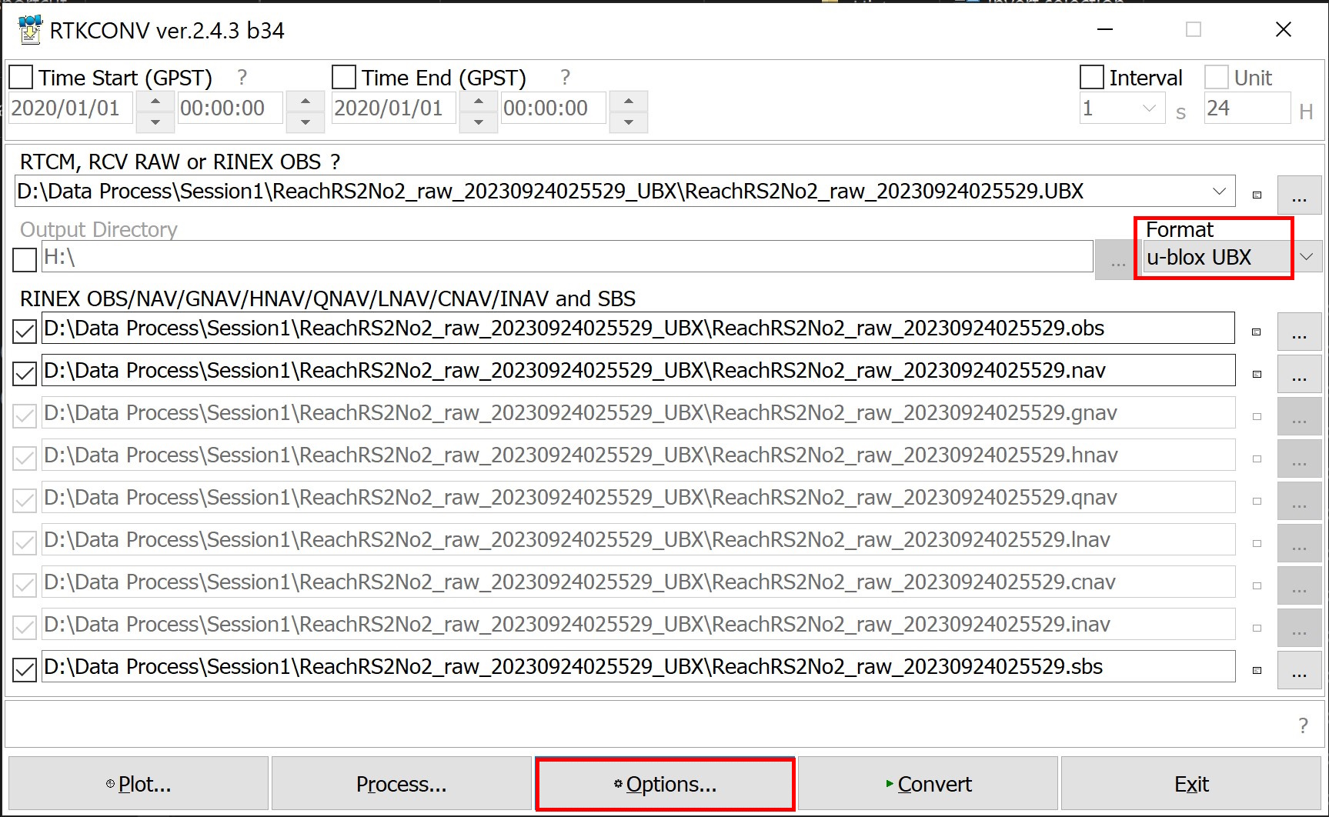The height and width of the screenshot is (817, 1329).
Task: Open the Interval seconds dropdown
Action: pos(1149,108)
